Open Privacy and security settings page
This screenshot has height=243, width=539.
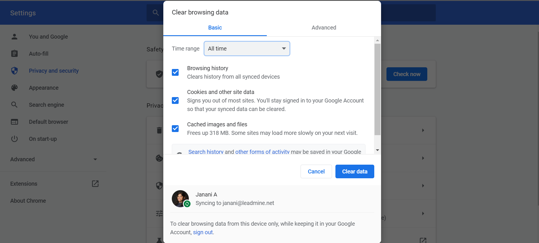coord(54,71)
